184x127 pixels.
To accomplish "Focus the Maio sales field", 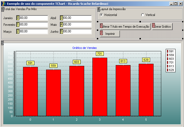I will point(76,24).
